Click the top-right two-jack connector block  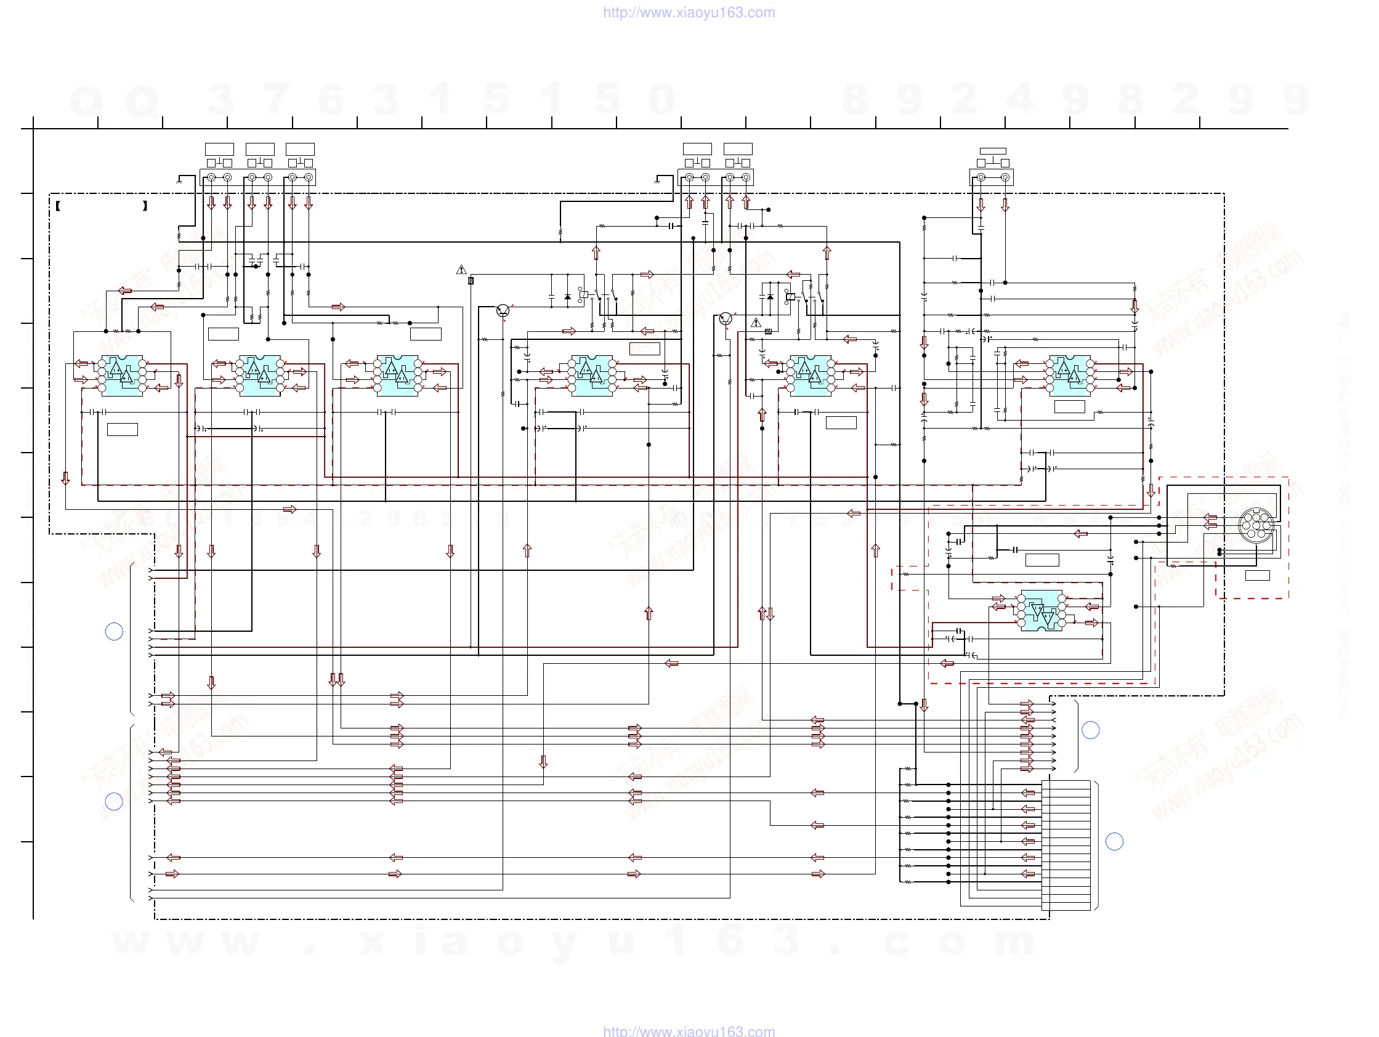coord(991,177)
